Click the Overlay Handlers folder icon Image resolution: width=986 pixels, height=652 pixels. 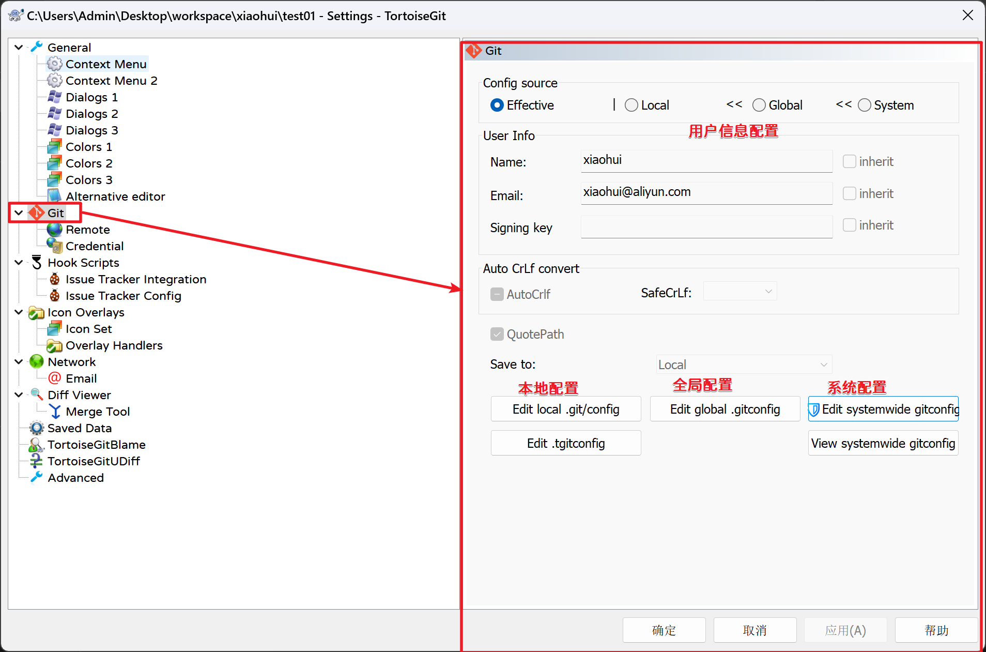pyautogui.click(x=54, y=345)
